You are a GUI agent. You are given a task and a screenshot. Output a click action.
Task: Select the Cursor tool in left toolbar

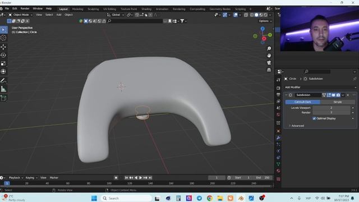point(3,38)
